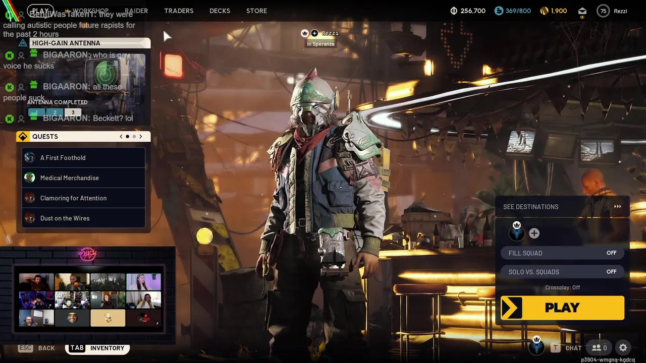The width and height of the screenshot is (646, 363).
Task: Open the RAIDER tab
Action: click(x=136, y=11)
